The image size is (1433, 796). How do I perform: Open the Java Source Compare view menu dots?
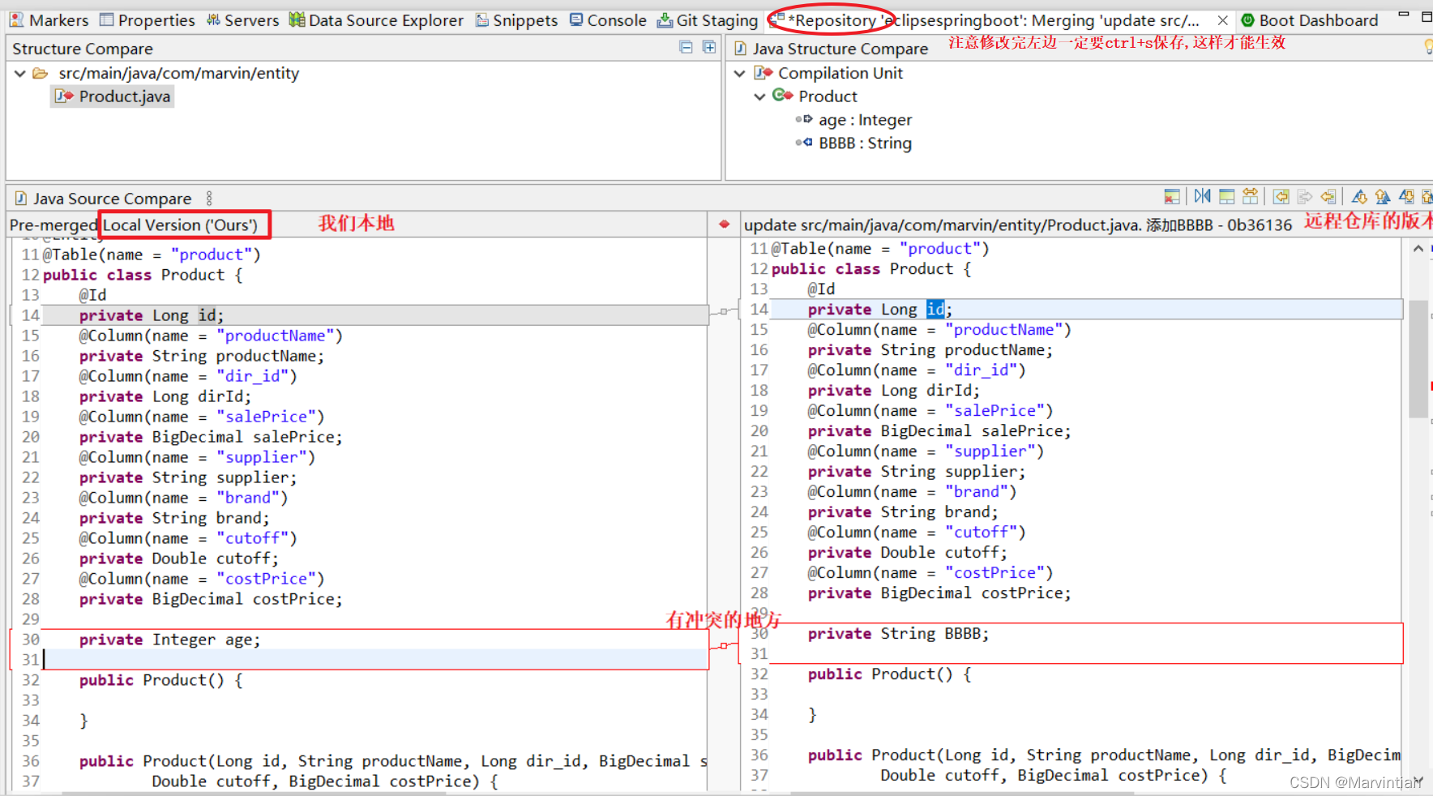[209, 198]
